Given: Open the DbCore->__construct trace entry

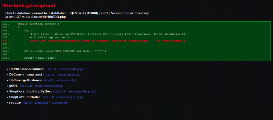Looking at the screenshot, I should coord(26,75).
